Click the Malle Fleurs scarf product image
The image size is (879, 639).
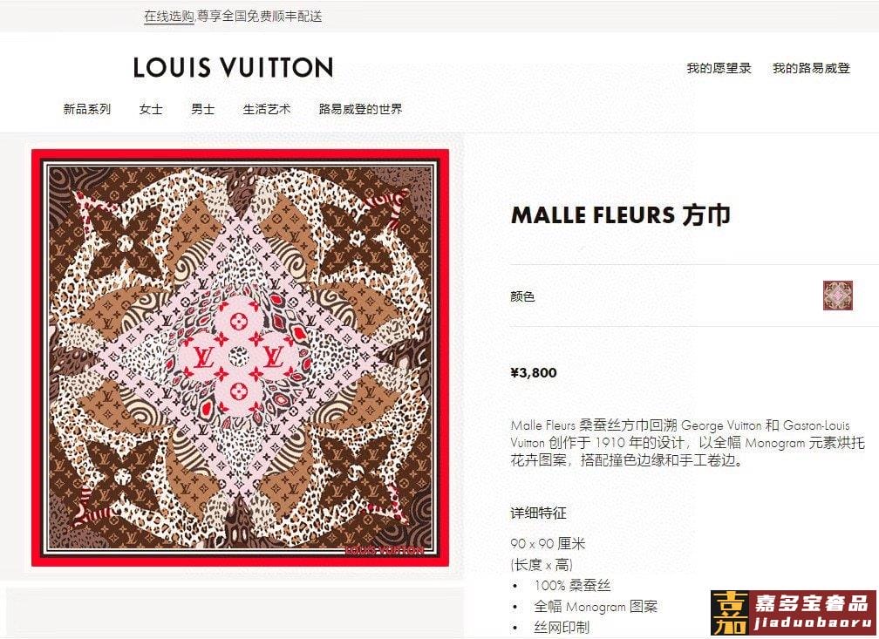click(240, 357)
